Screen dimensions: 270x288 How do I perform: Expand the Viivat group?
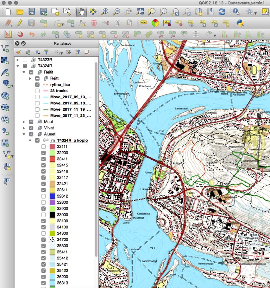(24, 128)
